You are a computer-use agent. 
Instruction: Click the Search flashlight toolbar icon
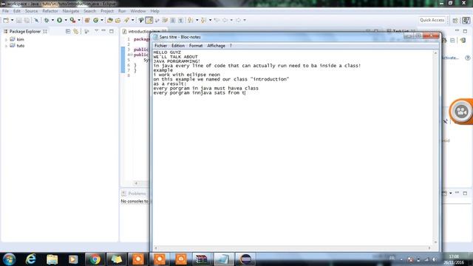click(126, 20)
